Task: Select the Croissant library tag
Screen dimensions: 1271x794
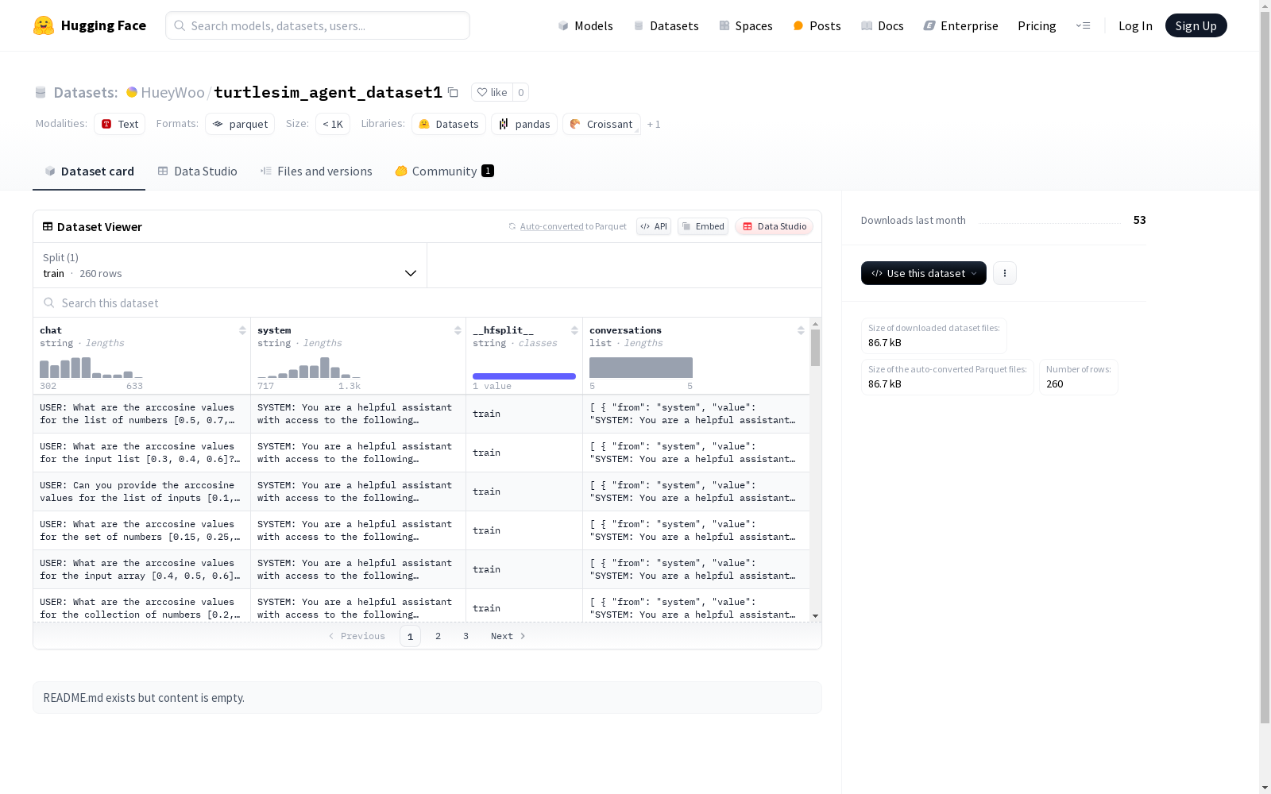Action: point(601,124)
